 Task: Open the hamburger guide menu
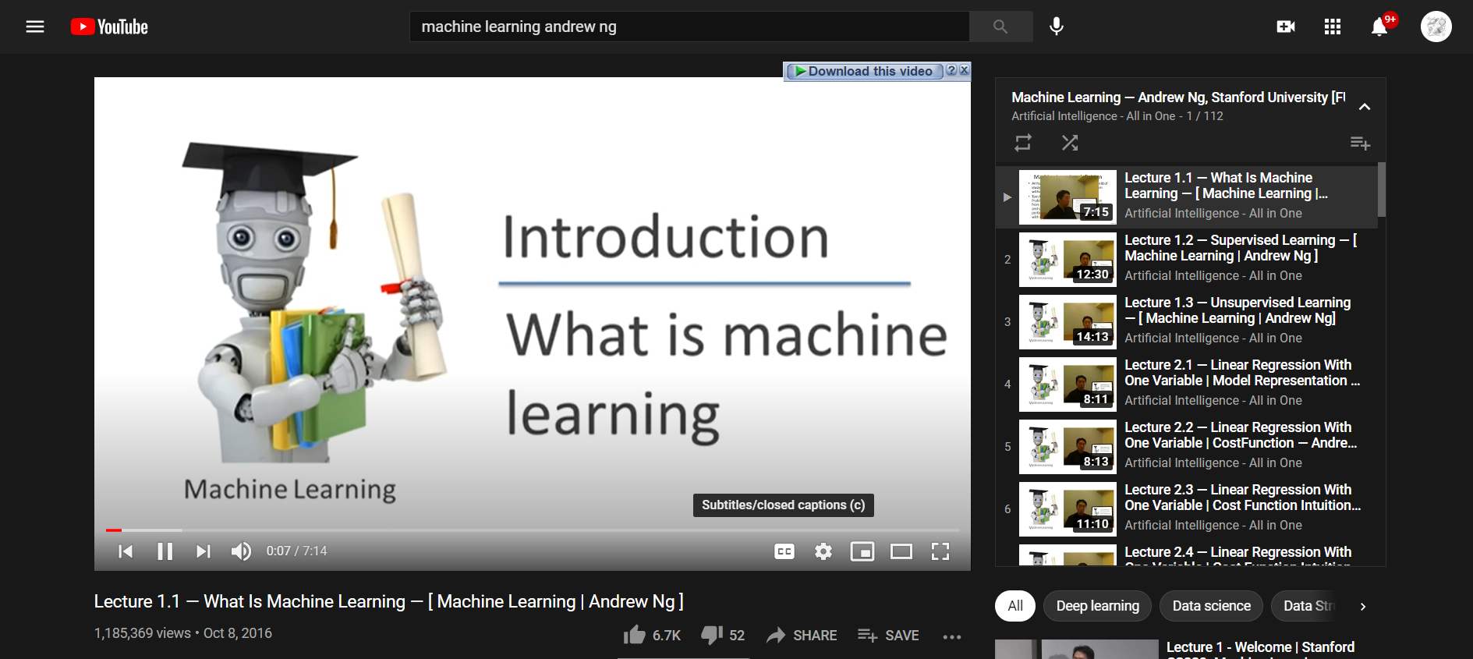pos(35,27)
